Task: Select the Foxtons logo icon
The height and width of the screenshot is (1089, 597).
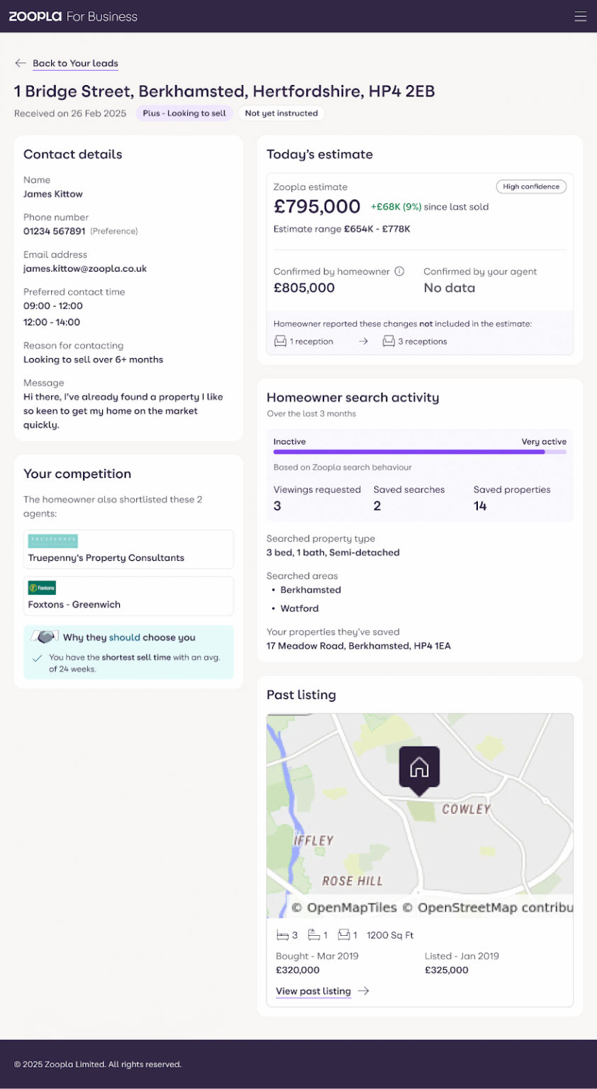Action: coord(41,588)
